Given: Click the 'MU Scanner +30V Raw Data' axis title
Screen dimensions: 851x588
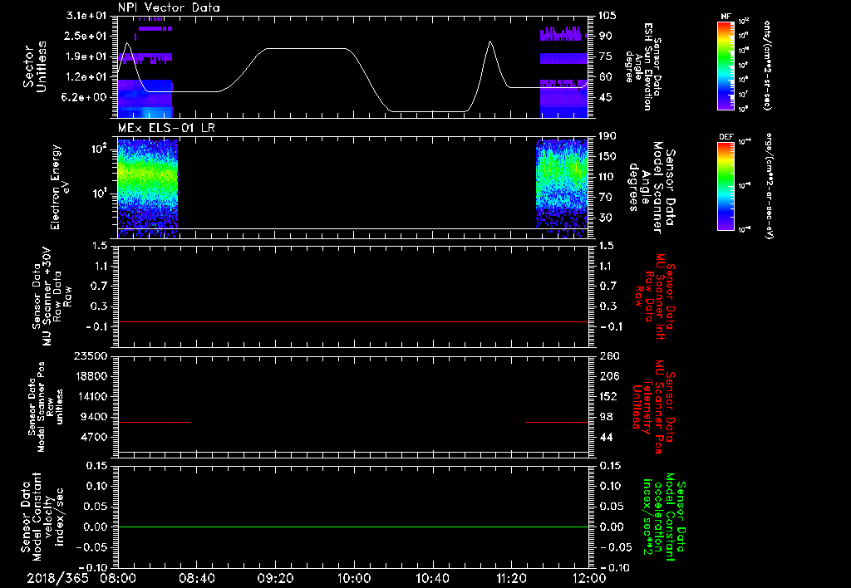Looking at the screenshot, I should tap(51, 296).
